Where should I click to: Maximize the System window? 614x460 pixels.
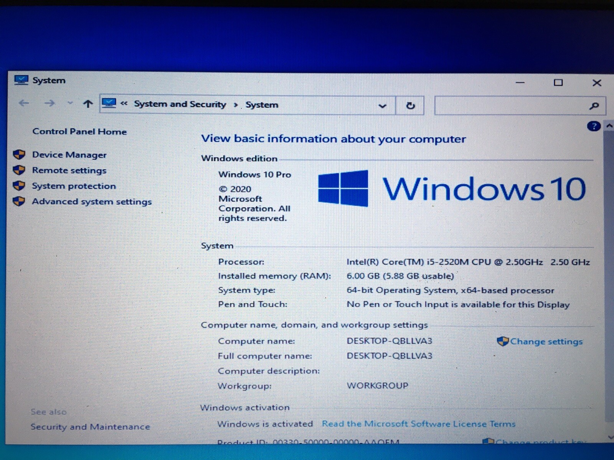(558, 82)
